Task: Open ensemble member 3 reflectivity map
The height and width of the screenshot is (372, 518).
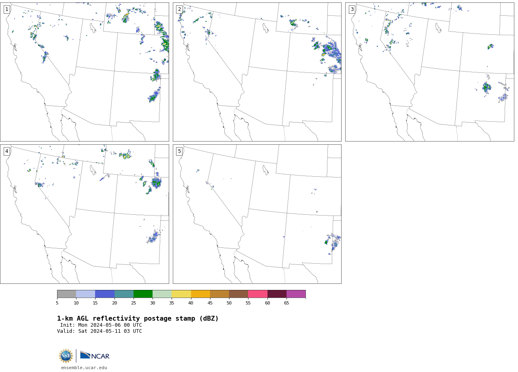Action: pos(429,72)
